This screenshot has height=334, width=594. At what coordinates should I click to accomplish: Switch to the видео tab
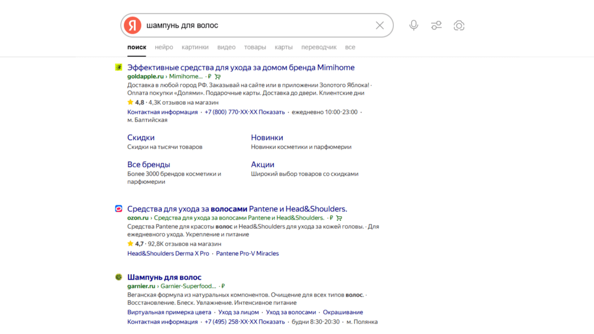pos(226,47)
